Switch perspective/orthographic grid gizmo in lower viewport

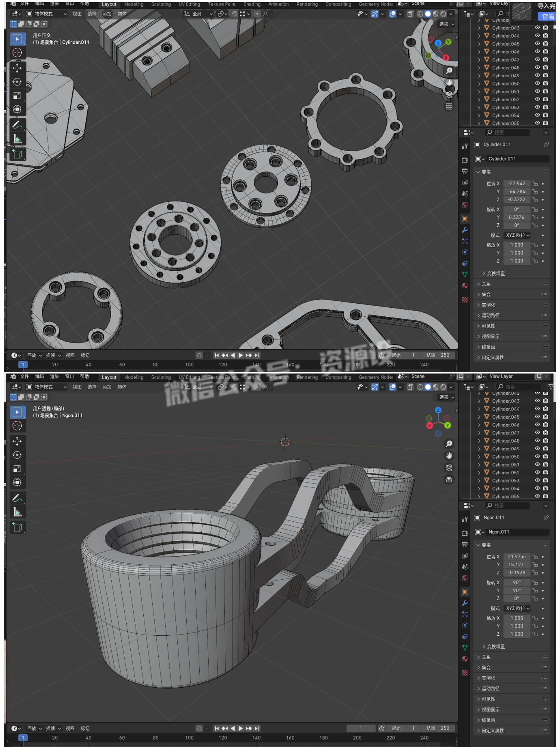click(449, 480)
